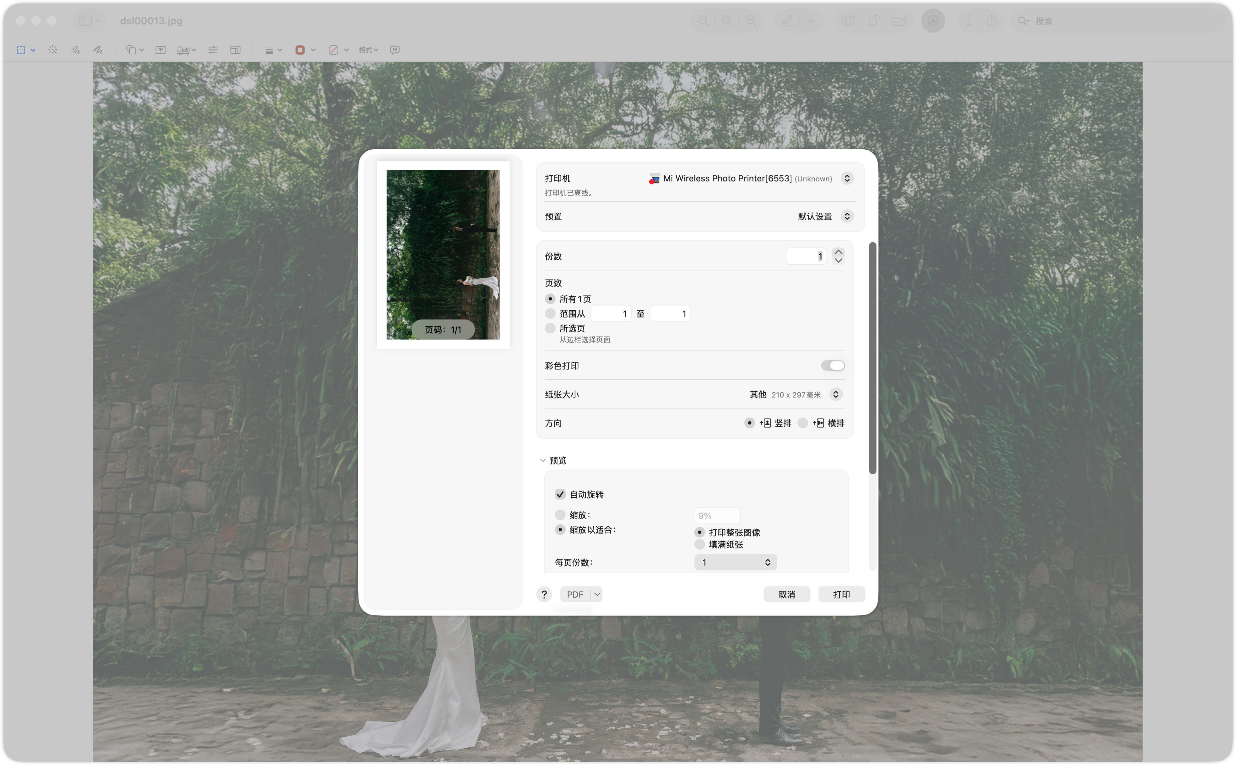
Task: Click the 取消 cancel button
Action: [x=787, y=595]
